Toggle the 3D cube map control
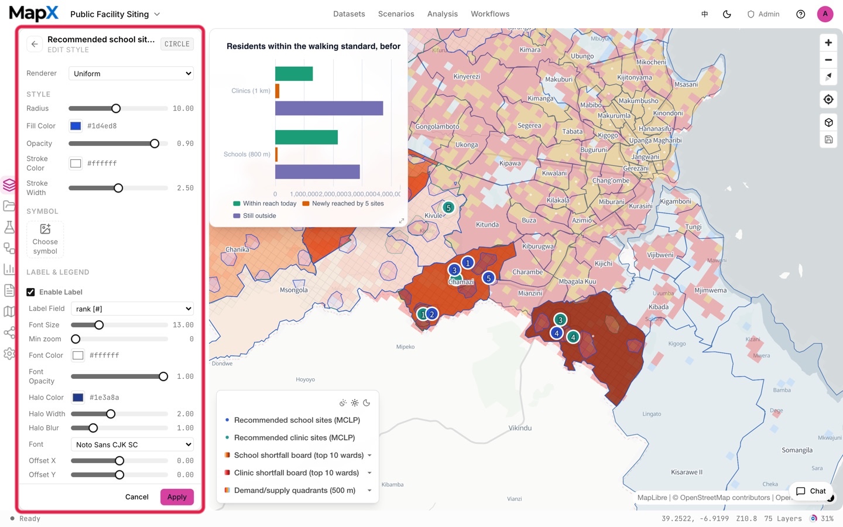Screen dimensions: 843x527 (x=828, y=122)
